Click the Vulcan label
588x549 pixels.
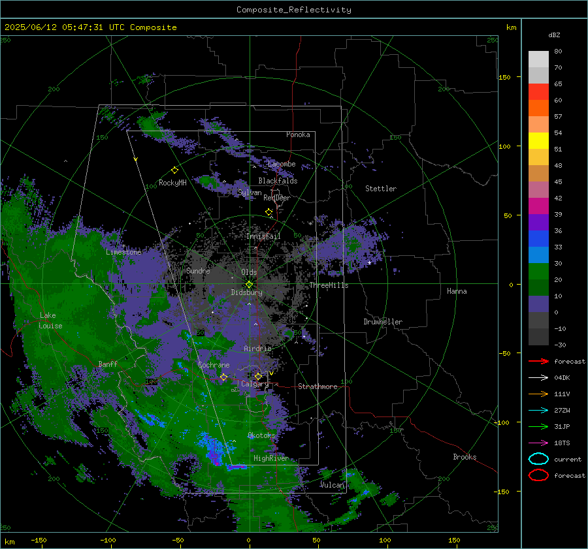click(332, 484)
